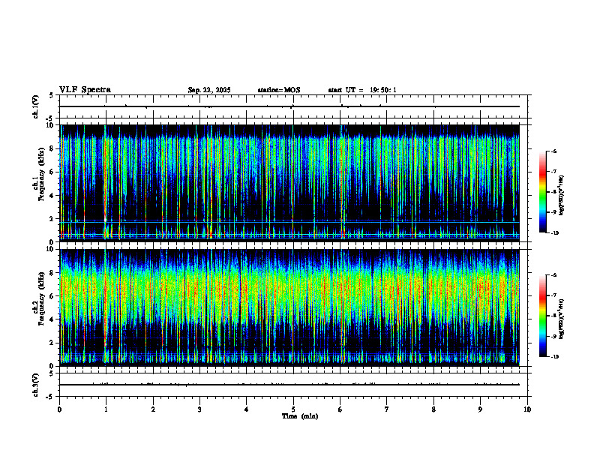This screenshot has height=459, width=594.
Task: Click time axis tick label "9"
Action: click(x=480, y=409)
